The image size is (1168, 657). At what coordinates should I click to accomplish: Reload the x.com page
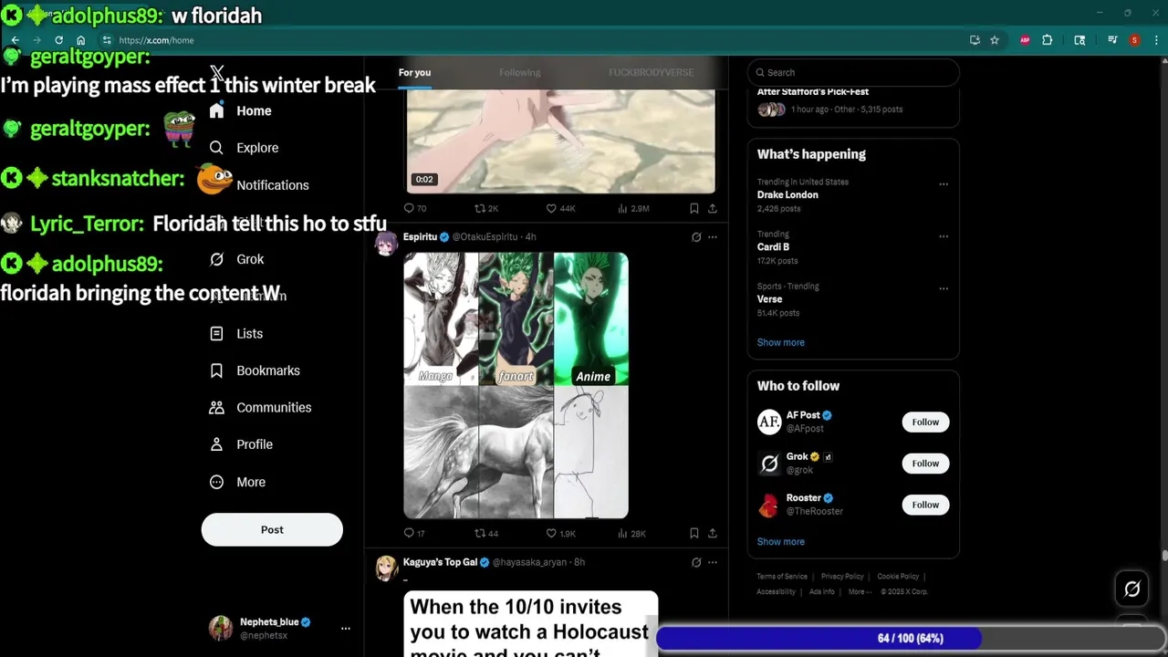point(58,40)
